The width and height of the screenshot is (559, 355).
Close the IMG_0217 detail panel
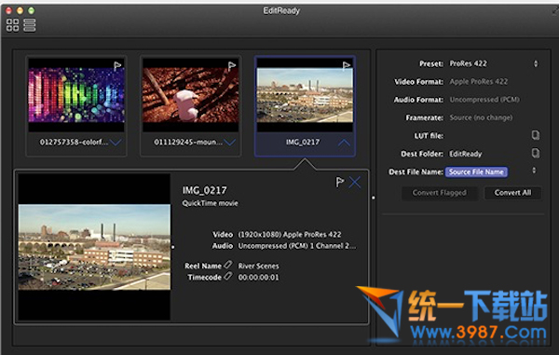(355, 183)
